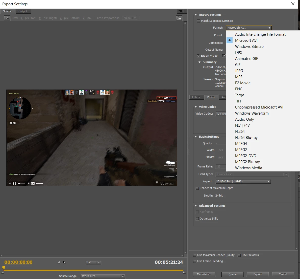Click the Export button
Image resolution: width=300 pixels, height=279 pixels.
coord(258,274)
